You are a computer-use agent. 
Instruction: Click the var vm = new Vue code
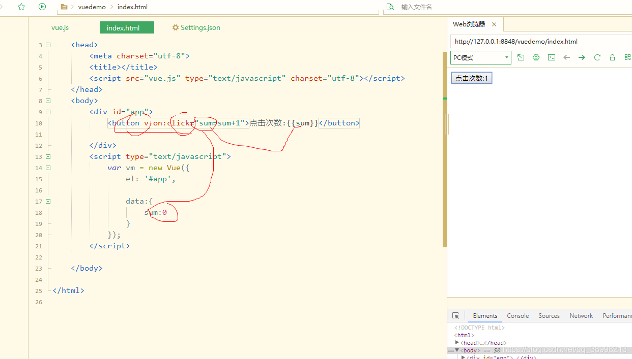point(149,168)
